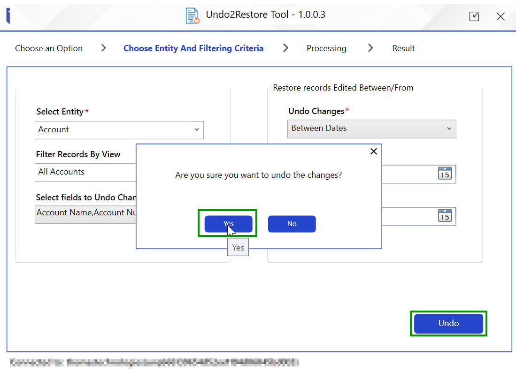Expand Undo Changes dropdown set to Between Dates
Screen dimensions: 516x388
371,129
